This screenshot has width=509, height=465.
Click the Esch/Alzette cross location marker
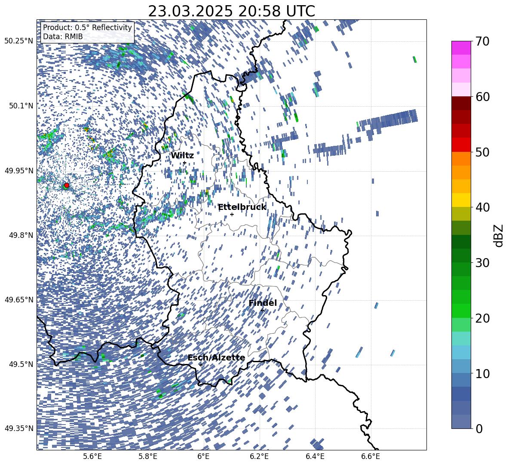tap(201, 365)
